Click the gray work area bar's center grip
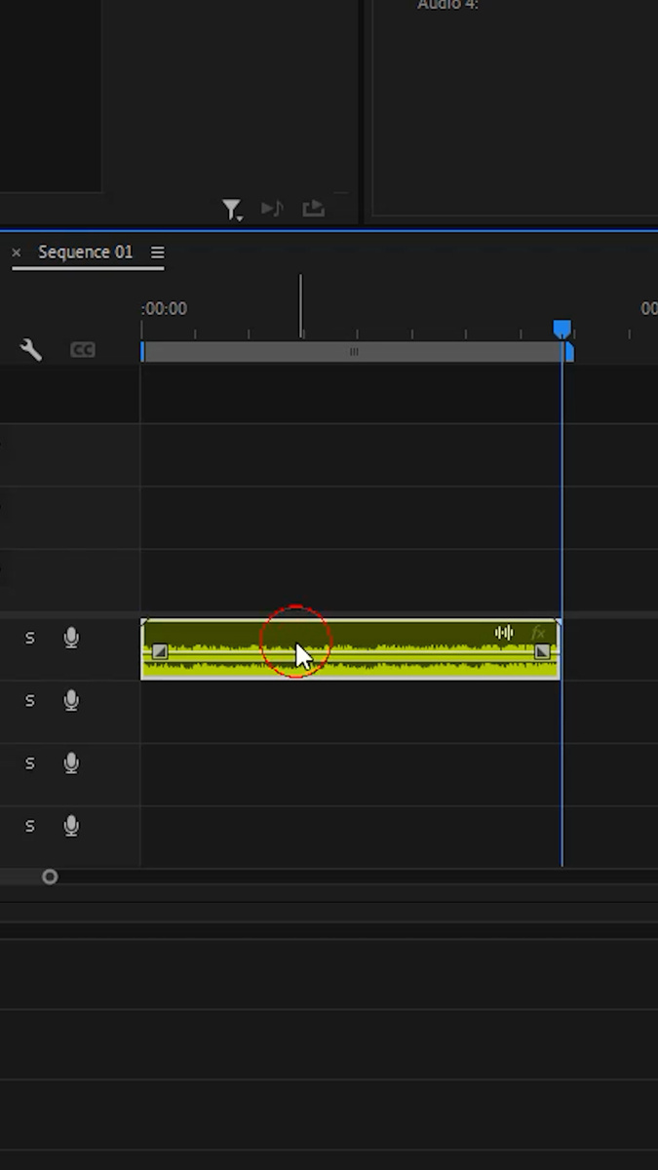 pyautogui.click(x=354, y=352)
